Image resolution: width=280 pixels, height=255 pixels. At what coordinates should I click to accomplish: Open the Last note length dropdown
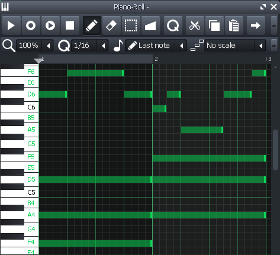pyautogui.click(x=156, y=46)
